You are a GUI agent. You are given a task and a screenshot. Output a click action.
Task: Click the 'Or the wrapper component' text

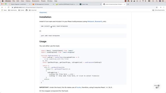54,91
